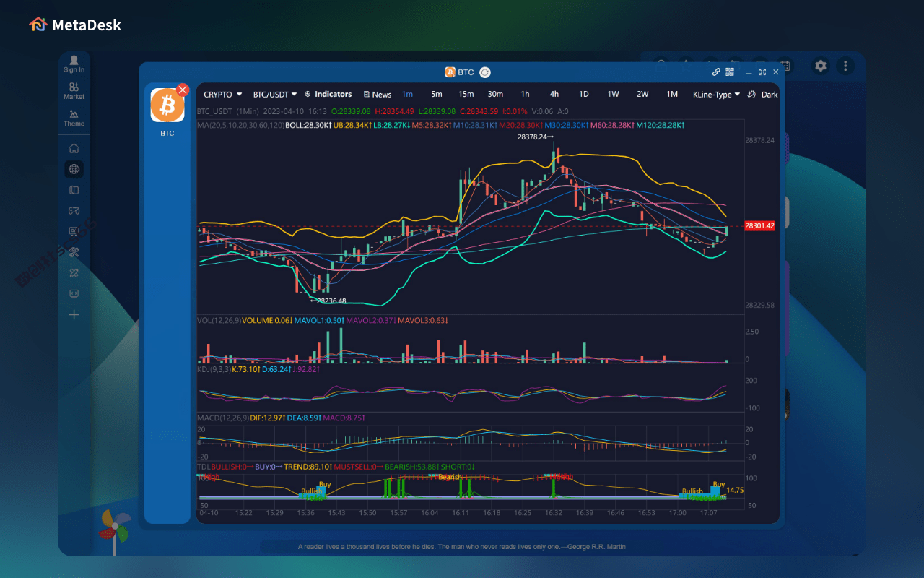Image resolution: width=924 pixels, height=578 pixels.
Task: Open the Theme picker icon
Action: (74, 118)
